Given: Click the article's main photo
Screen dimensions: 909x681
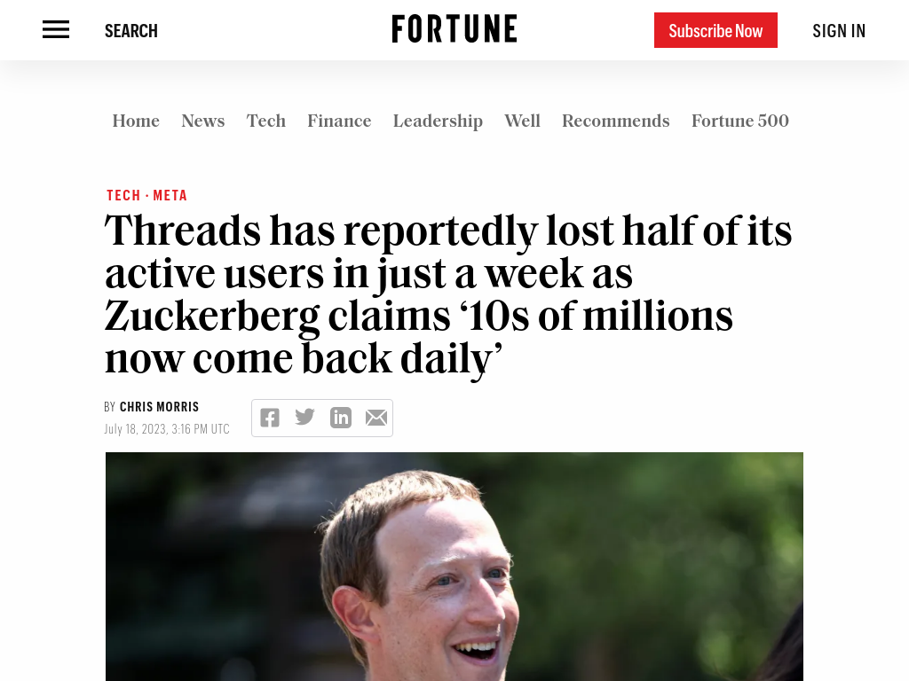Looking at the screenshot, I should click(x=454, y=567).
